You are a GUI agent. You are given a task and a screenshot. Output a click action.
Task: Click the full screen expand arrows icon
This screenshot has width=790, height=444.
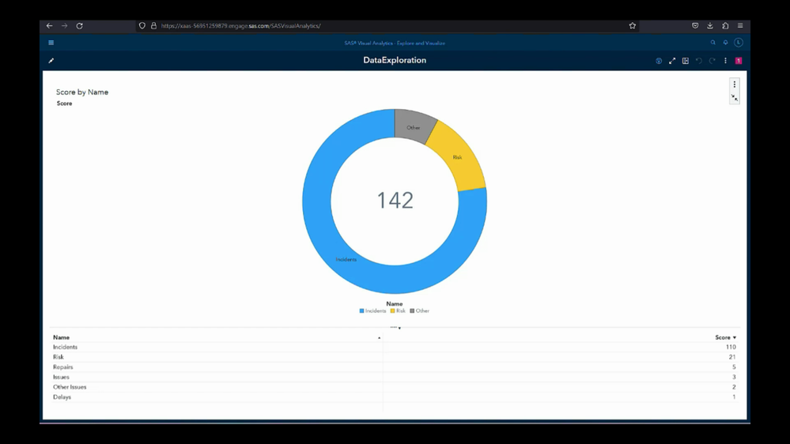pyautogui.click(x=672, y=60)
